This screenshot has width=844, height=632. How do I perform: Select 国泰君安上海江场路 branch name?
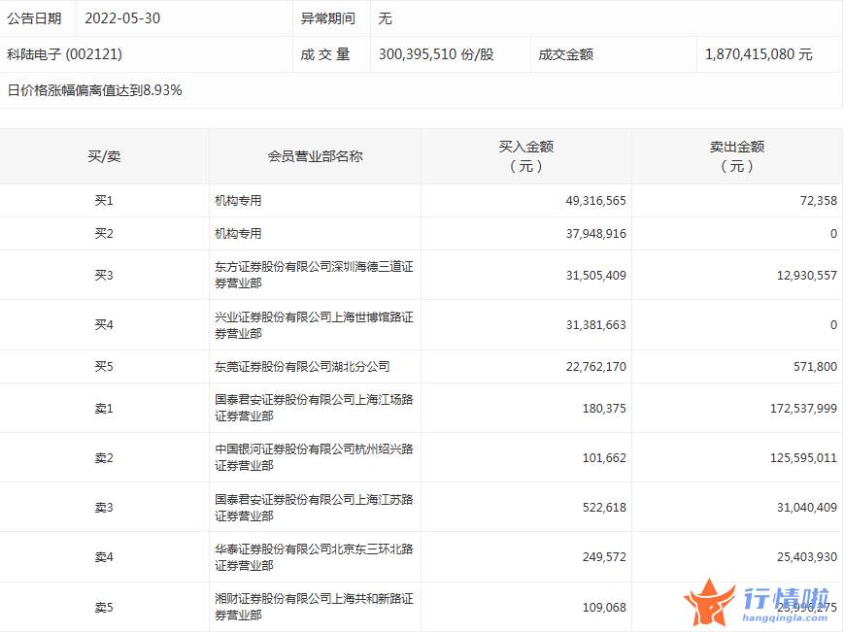tap(314, 408)
